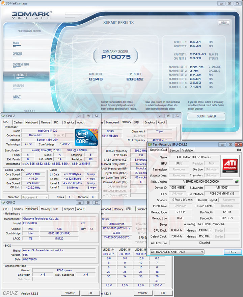Click BIOS Version field in GPU-Z
243x297 pixels.
(201, 182)
